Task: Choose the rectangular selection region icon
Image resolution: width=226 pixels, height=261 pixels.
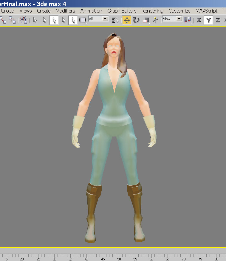Action: pyautogui.click(x=83, y=20)
